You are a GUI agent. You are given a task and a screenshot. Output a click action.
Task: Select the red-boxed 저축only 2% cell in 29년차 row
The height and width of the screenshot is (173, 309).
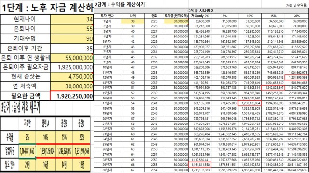click(x=199, y=165)
